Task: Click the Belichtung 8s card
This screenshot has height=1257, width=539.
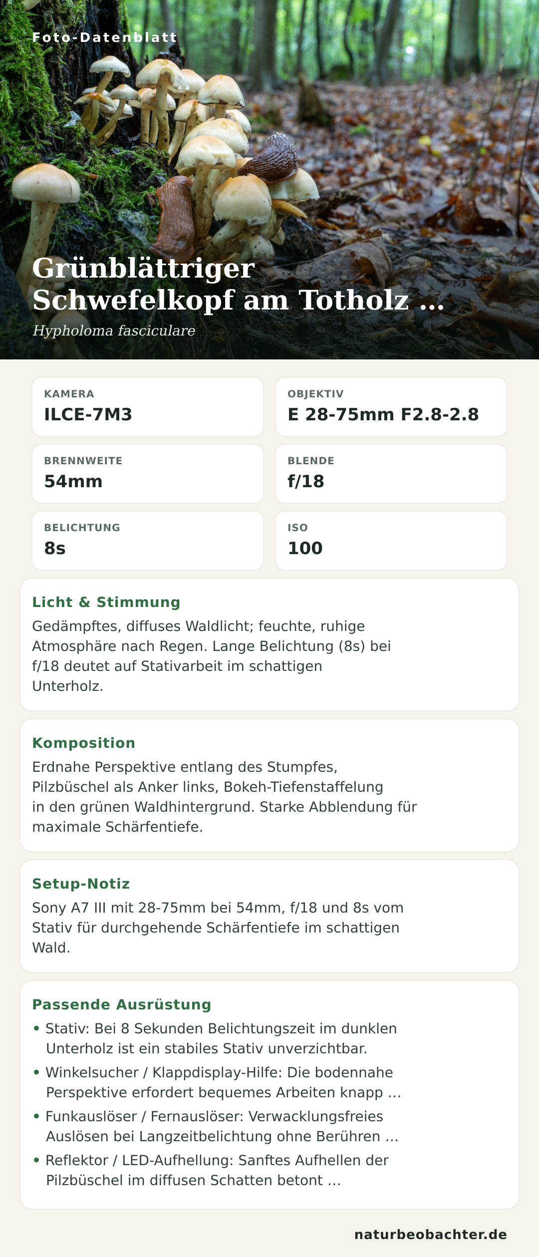Action: 148,541
